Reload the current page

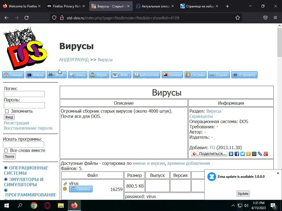tap(26, 18)
